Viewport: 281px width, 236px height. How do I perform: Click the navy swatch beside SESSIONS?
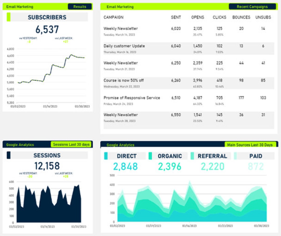coord(8,155)
